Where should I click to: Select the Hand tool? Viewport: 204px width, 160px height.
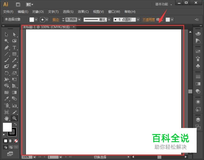6,118
